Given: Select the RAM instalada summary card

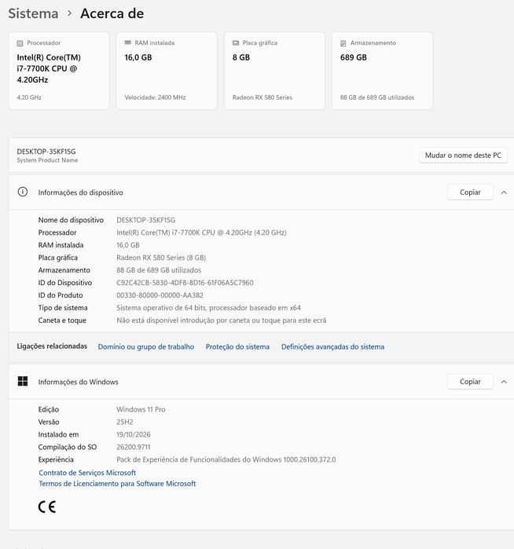Looking at the screenshot, I should click(167, 71).
